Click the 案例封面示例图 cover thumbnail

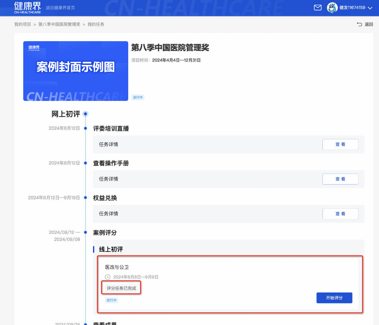click(76, 71)
